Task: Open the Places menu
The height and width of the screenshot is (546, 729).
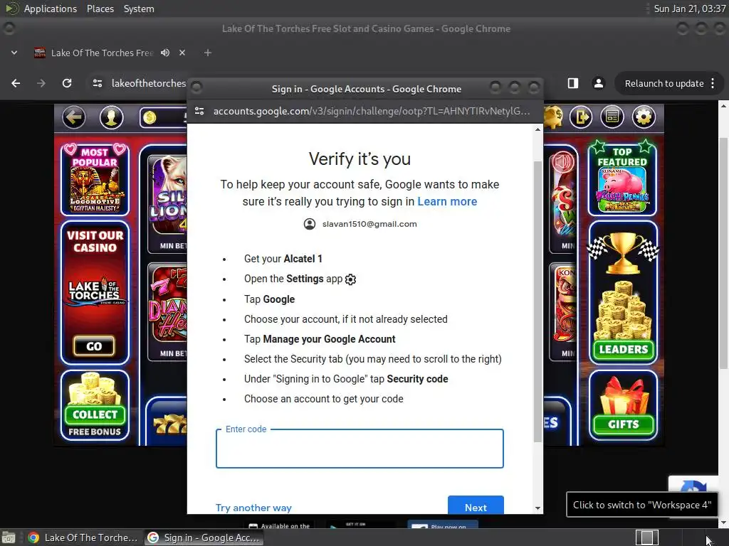Action: 100,9
